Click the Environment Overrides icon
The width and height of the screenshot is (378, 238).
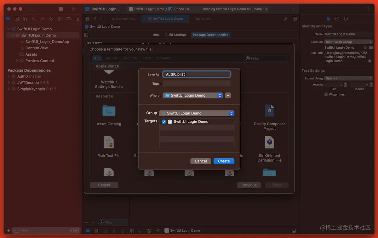click(x=149, y=231)
